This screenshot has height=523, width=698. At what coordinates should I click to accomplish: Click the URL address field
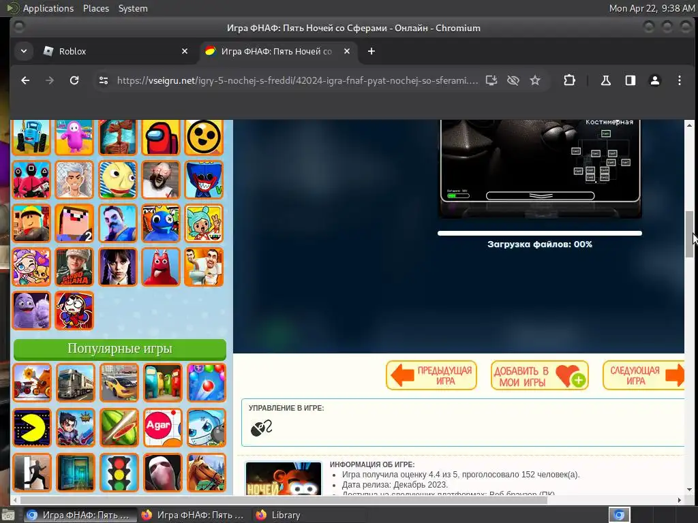tap(297, 80)
